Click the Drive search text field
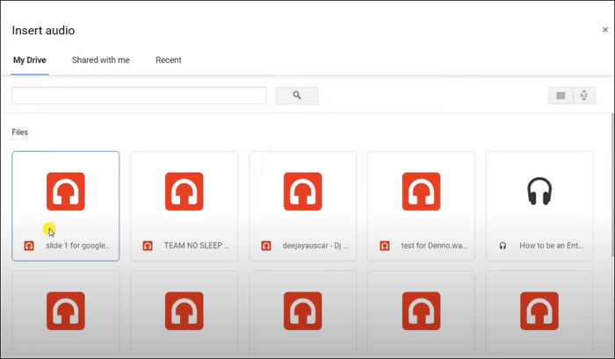Image resolution: width=615 pixels, height=359 pixels. click(x=139, y=96)
